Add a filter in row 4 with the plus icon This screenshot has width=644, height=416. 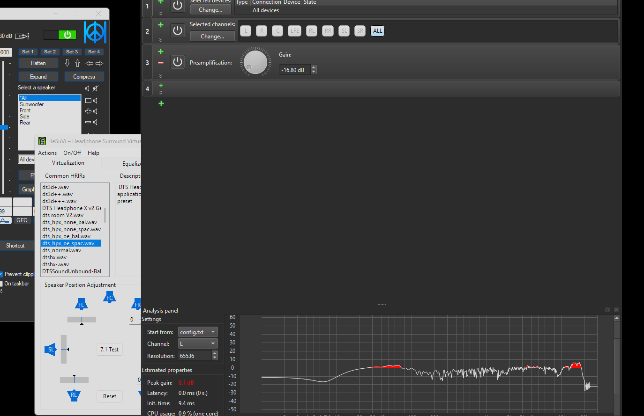click(x=161, y=85)
